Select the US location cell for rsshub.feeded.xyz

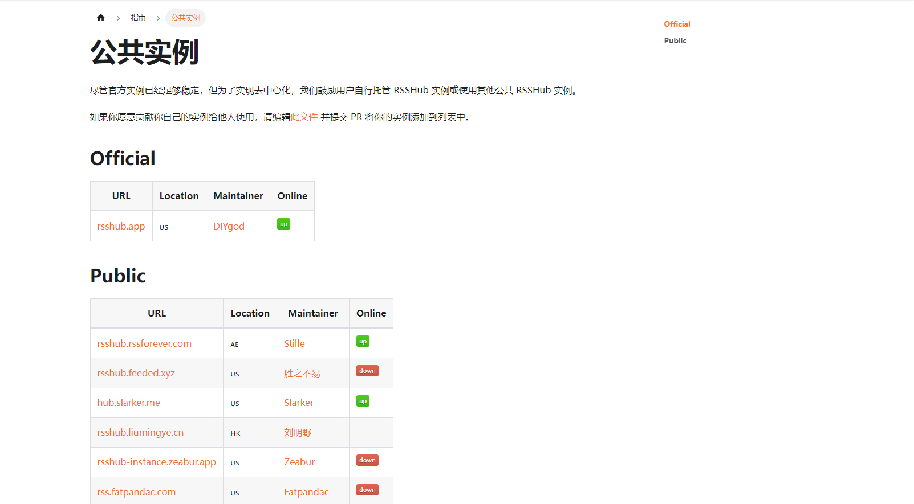click(250, 373)
